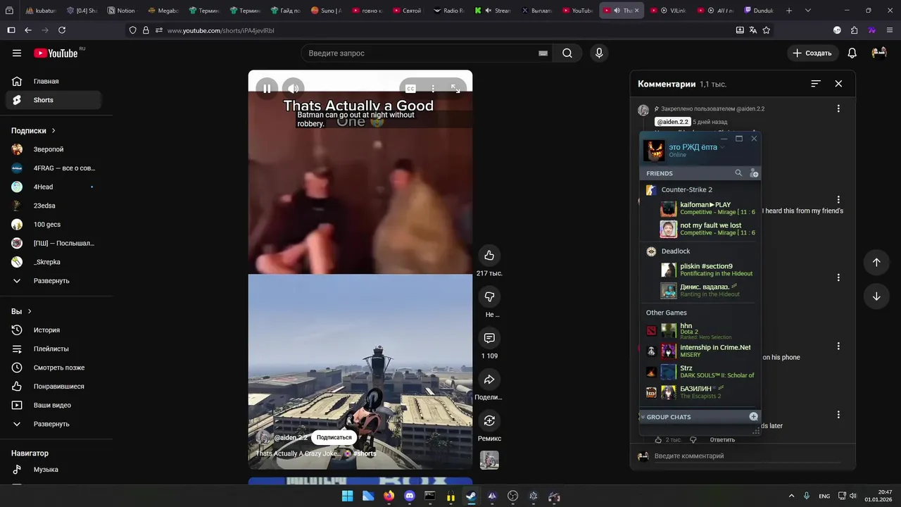Expand the GROUP CHATS section
The image size is (901, 507).
[x=669, y=417]
